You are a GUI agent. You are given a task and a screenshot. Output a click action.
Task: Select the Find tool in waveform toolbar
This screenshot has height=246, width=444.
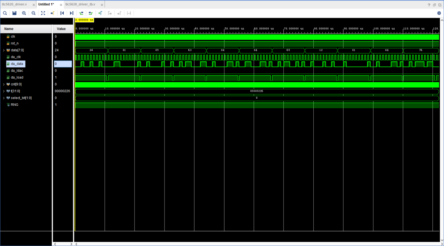[x=5, y=13]
